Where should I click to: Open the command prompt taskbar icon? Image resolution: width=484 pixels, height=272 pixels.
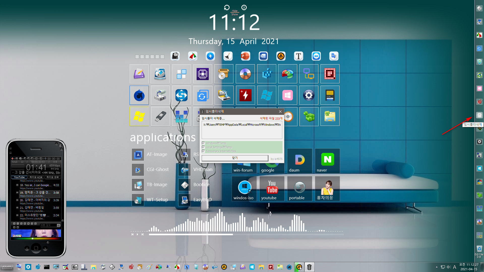pos(47,267)
